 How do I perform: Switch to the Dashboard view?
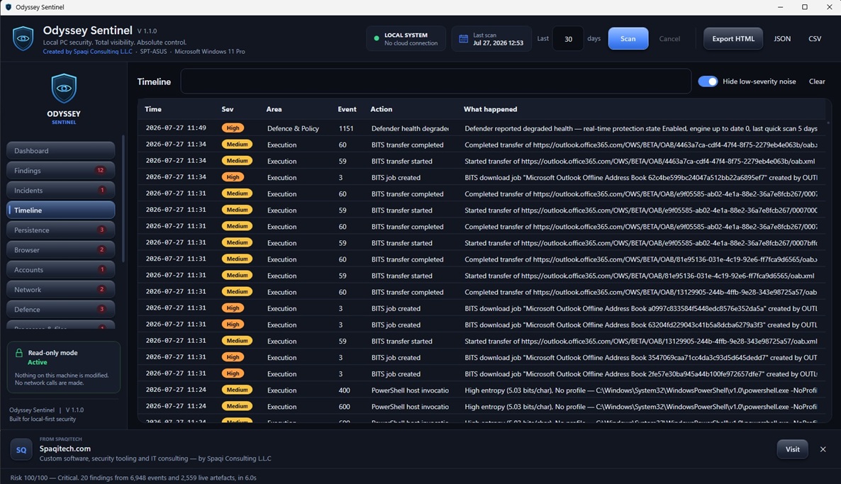pos(60,151)
